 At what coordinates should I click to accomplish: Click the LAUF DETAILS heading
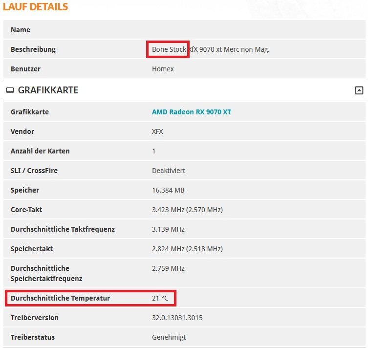point(35,6)
